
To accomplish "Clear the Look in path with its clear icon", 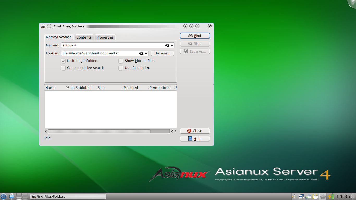I will pos(141,53).
